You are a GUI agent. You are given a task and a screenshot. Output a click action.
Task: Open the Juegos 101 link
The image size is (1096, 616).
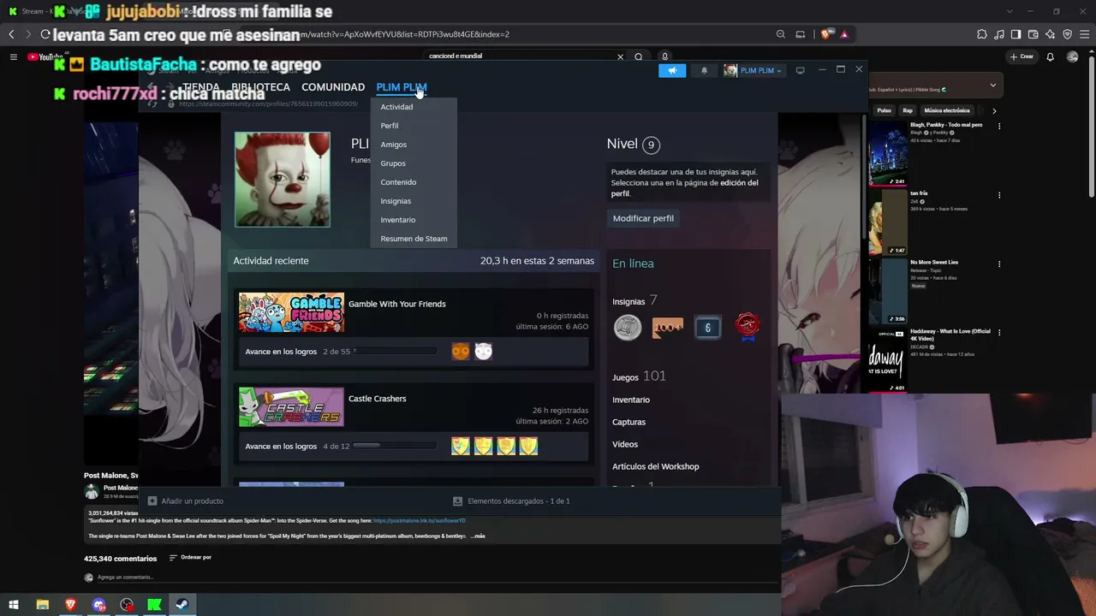[x=639, y=376]
